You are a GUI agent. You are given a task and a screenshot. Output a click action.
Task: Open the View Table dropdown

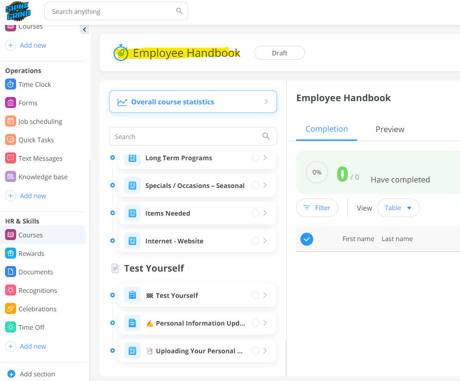398,208
